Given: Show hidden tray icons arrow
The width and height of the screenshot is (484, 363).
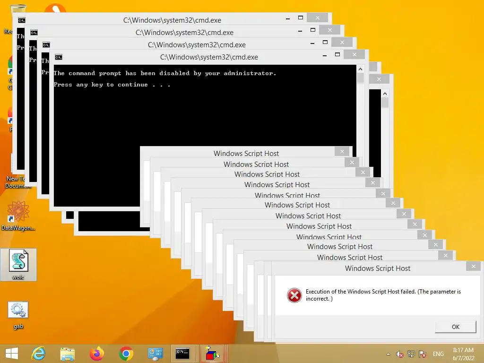Looking at the screenshot, I should tap(388, 354).
